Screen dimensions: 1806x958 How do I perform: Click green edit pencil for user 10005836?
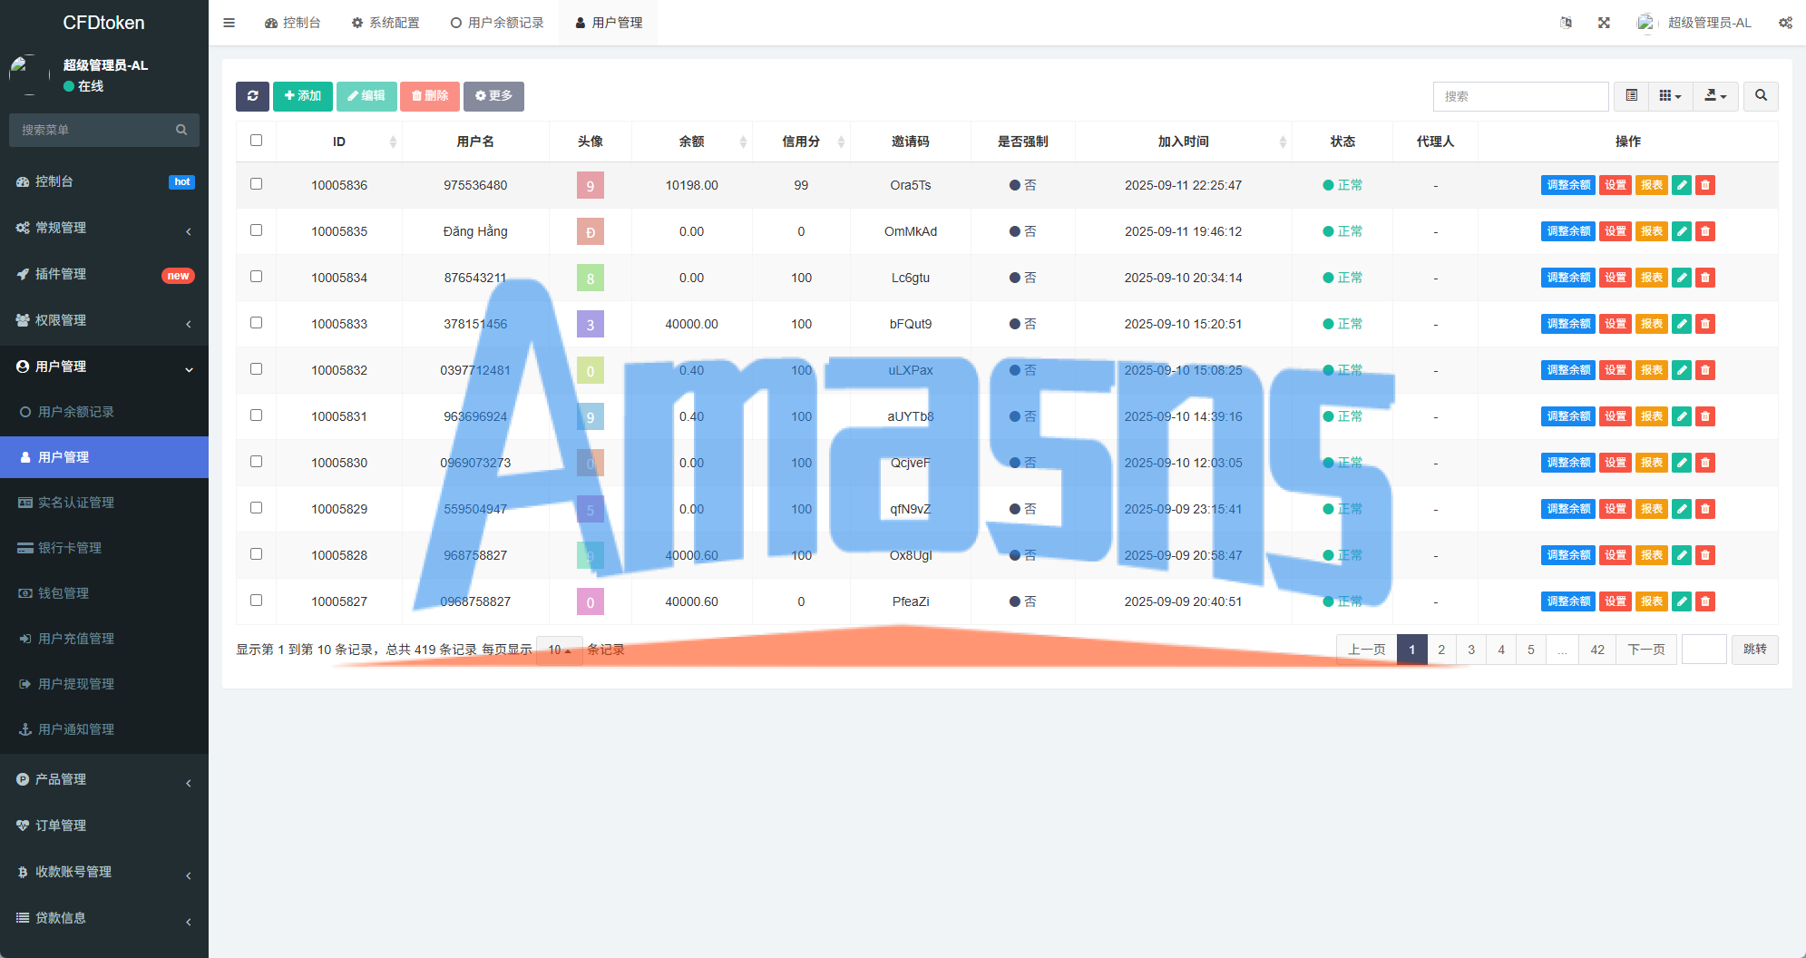point(1682,185)
